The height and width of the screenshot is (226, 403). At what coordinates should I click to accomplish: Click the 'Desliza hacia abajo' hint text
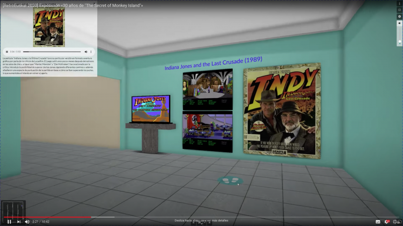coord(201,220)
